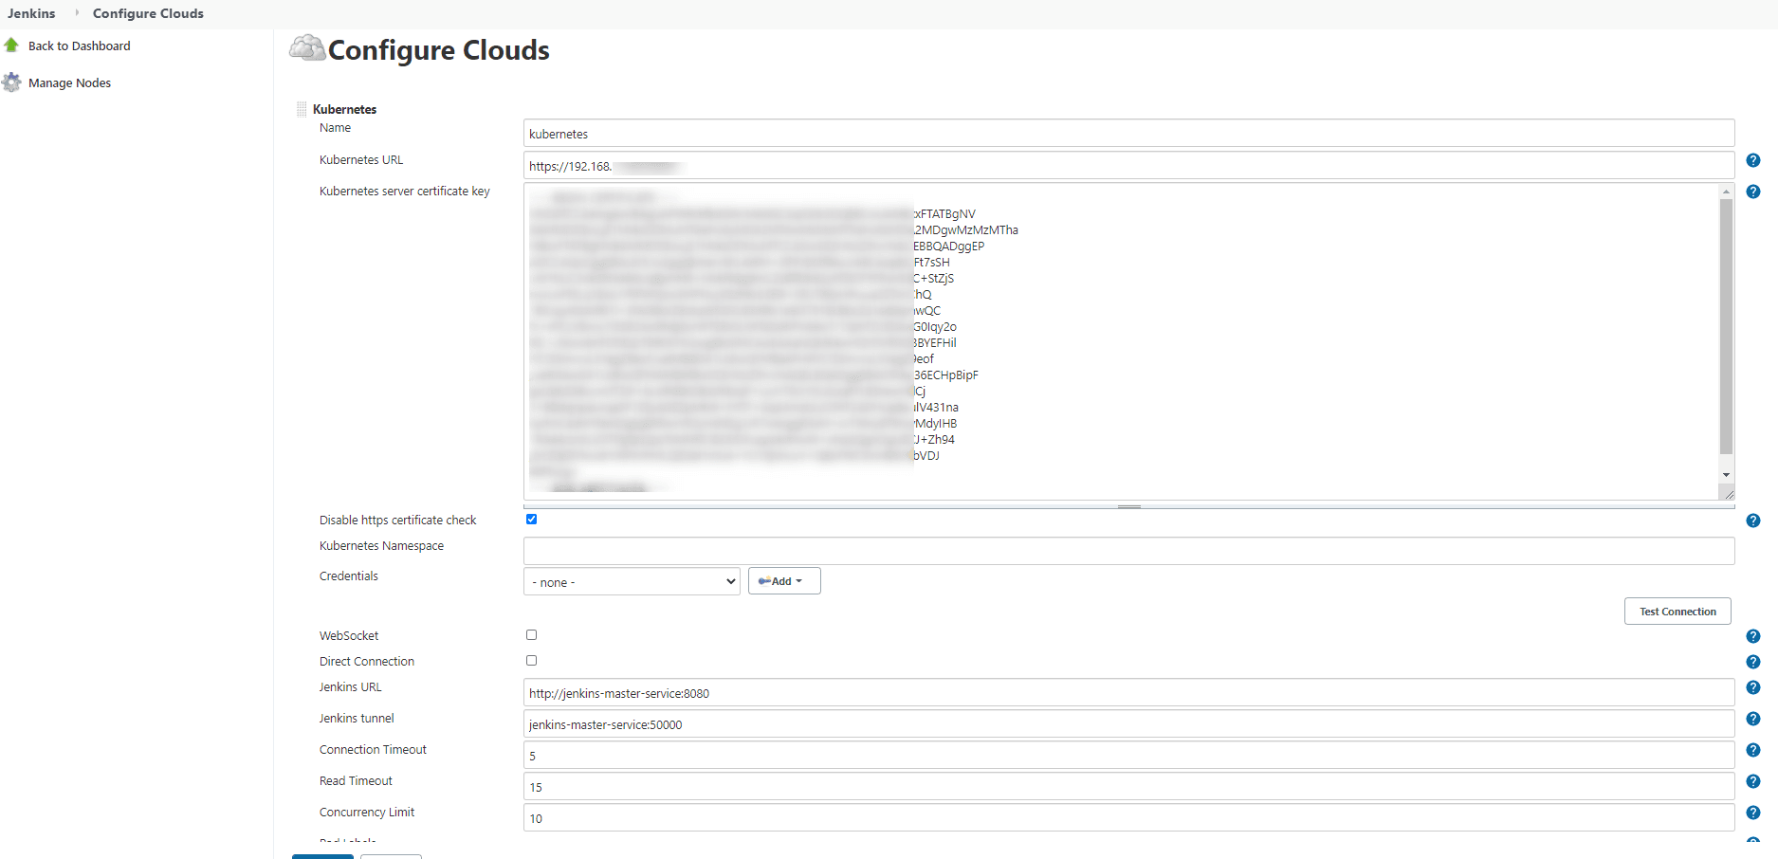
Task: Click Configure Clouds breadcrumb
Action: point(148,13)
